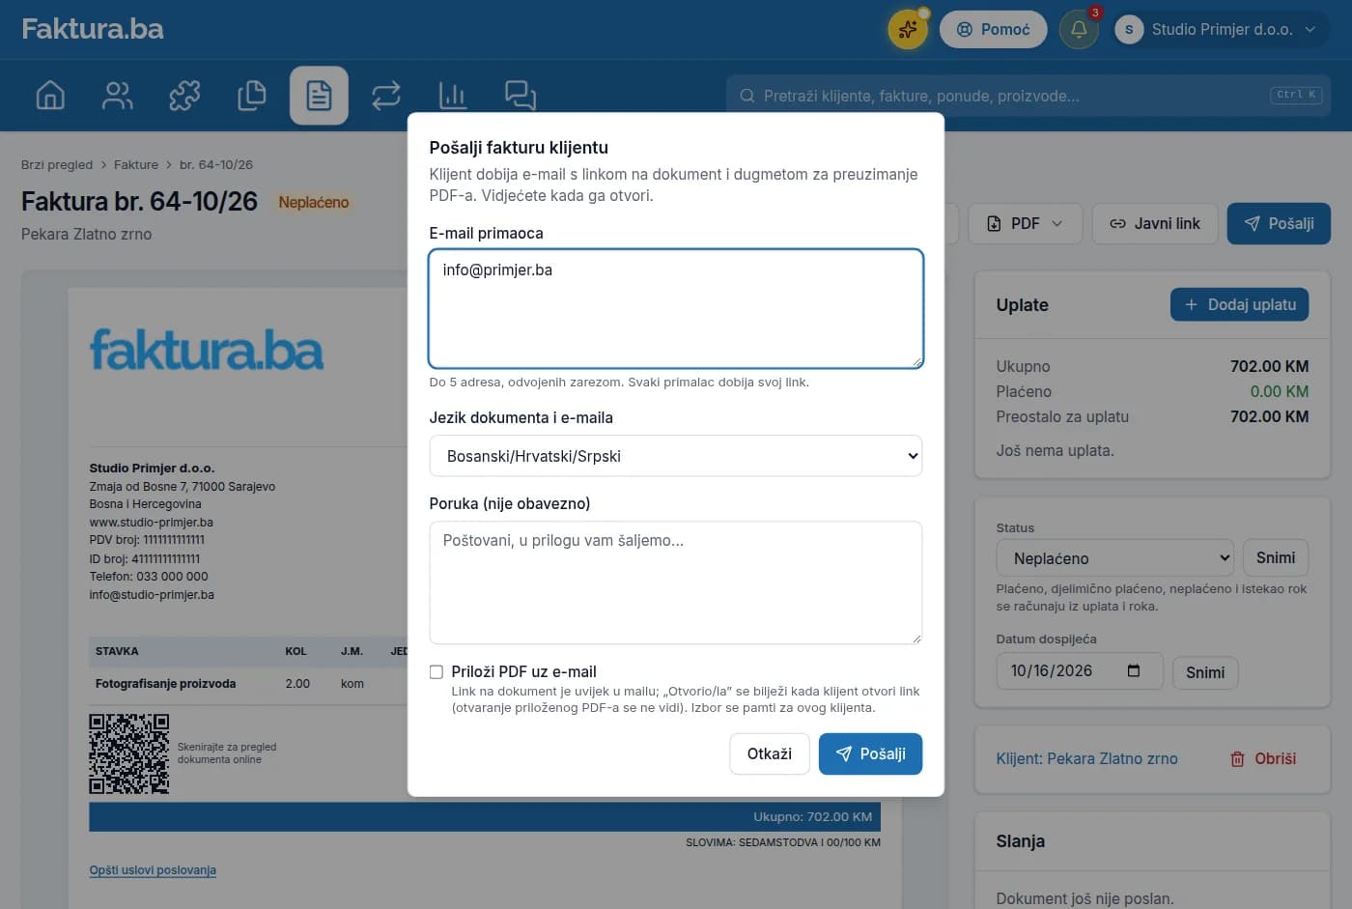Viewport: 1352px width, 909px height.
Task: Click the 'Ukupno: 702.00 KM' total bar
Action: point(485,816)
